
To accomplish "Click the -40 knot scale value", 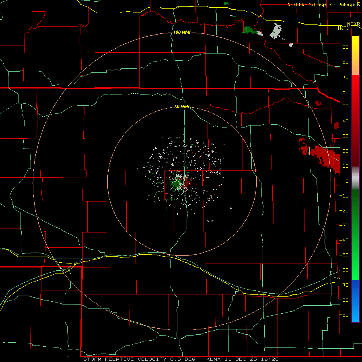I will [344, 241].
